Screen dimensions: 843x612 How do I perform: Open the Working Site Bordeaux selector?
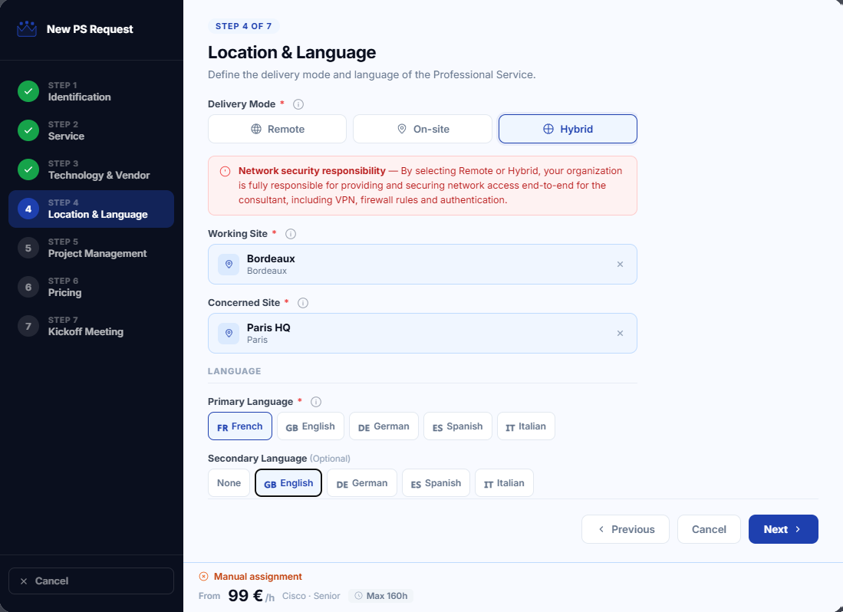pyautogui.click(x=423, y=265)
